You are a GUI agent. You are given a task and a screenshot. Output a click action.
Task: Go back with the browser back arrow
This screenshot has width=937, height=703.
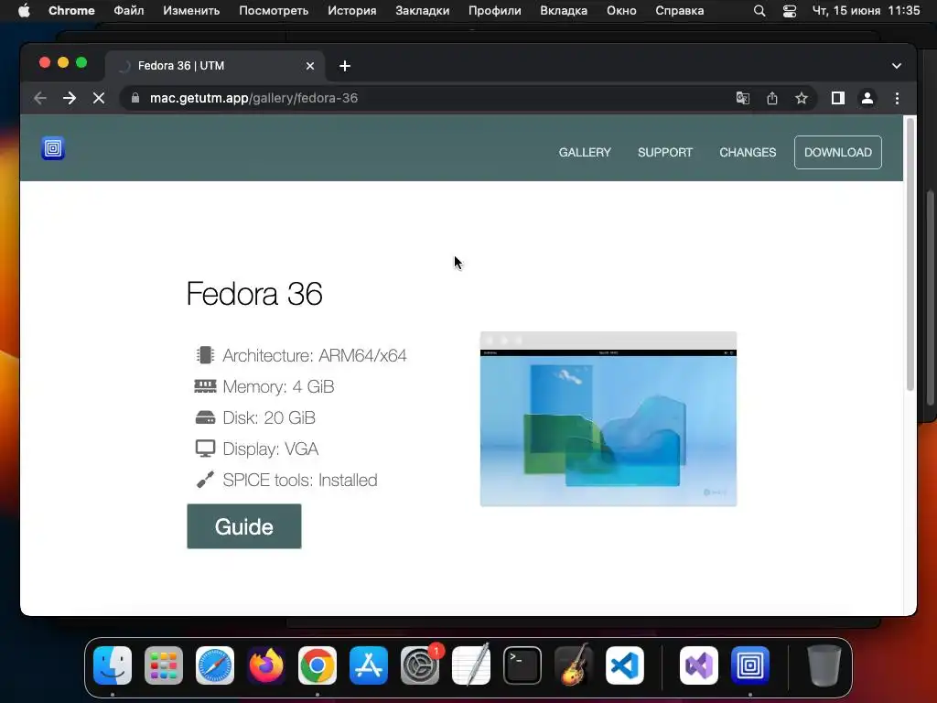click(x=40, y=98)
